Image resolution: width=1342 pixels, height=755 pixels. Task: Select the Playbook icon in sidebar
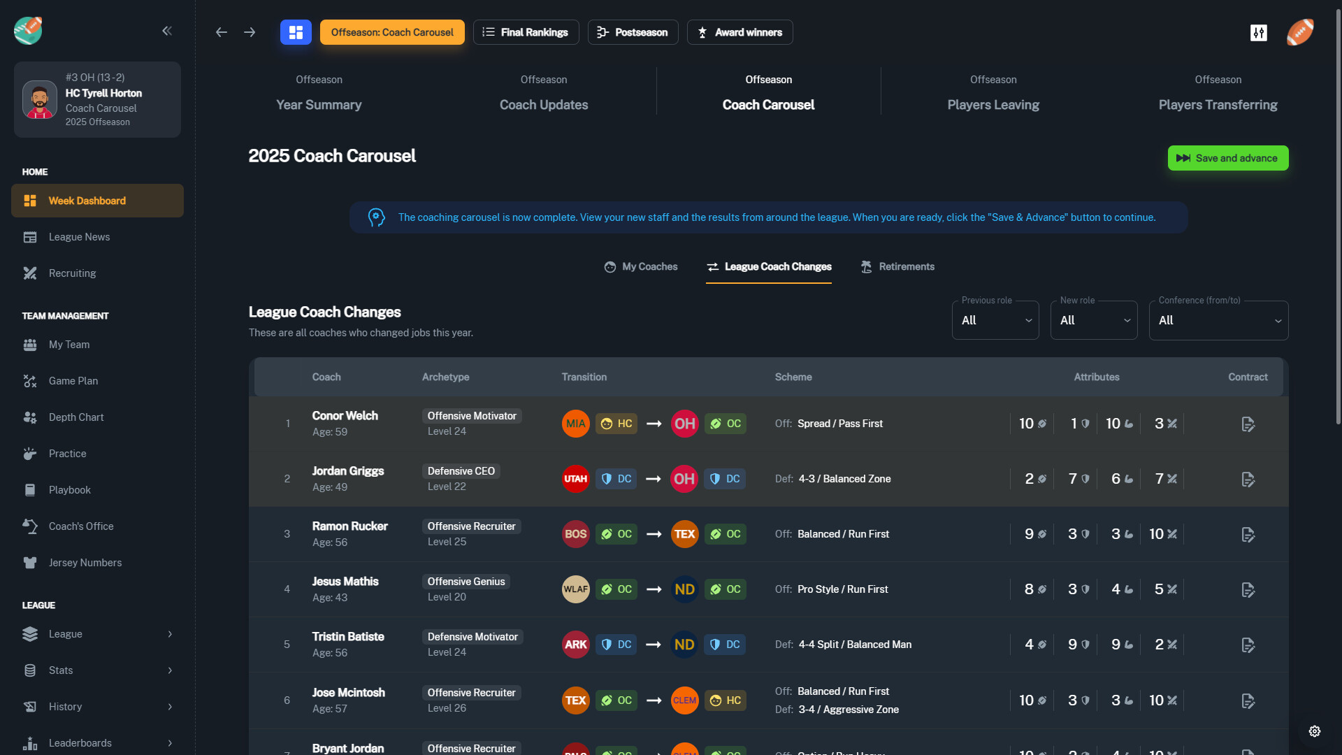tap(30, 489)
